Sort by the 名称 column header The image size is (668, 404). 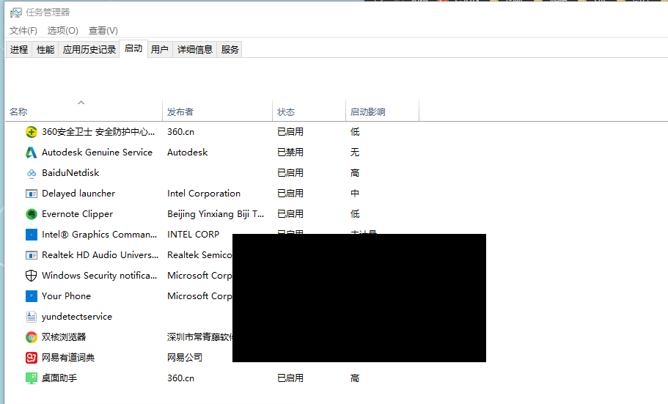tap(18, 112)
